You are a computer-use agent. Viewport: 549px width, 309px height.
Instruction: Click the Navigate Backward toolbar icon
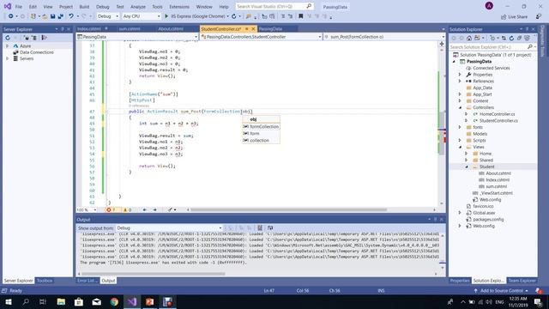pyautogui.click(x=11, y=16)
